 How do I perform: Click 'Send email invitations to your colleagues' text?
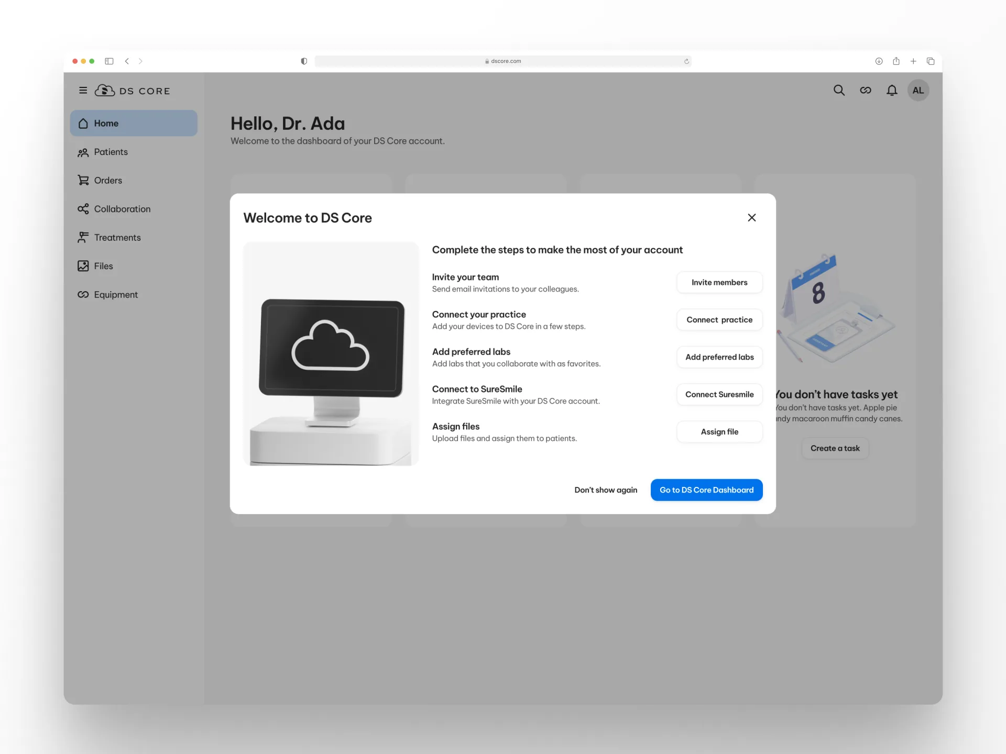(505, 289)
